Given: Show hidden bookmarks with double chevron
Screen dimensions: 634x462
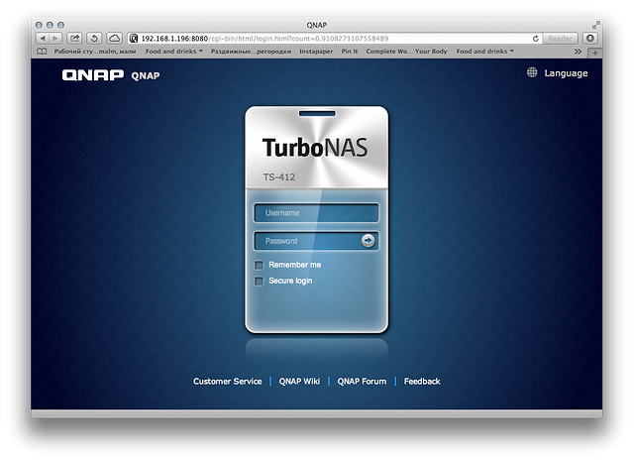Looking at the screenshot, I should 578,52.
